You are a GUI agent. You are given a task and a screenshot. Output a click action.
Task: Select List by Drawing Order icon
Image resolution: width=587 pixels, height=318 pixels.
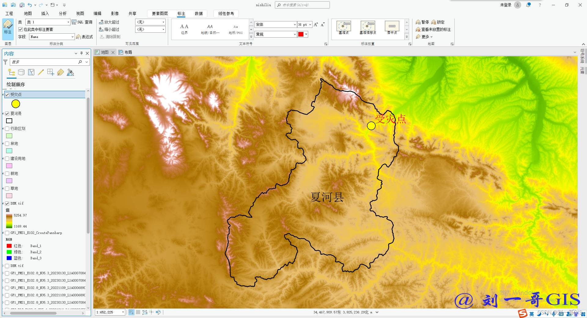[x=12, y=72]
